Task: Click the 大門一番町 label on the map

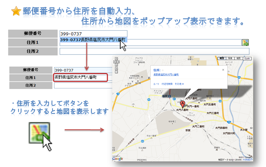Action: point(193,107)
